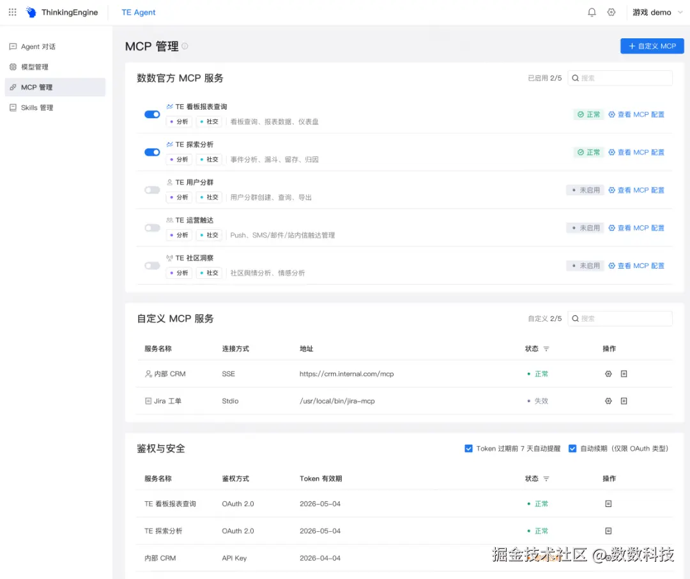This screenshot has height=579, width=690.
Task: View MCP 配置 for TE 看板报表查询
Action: tap(636, 114)
